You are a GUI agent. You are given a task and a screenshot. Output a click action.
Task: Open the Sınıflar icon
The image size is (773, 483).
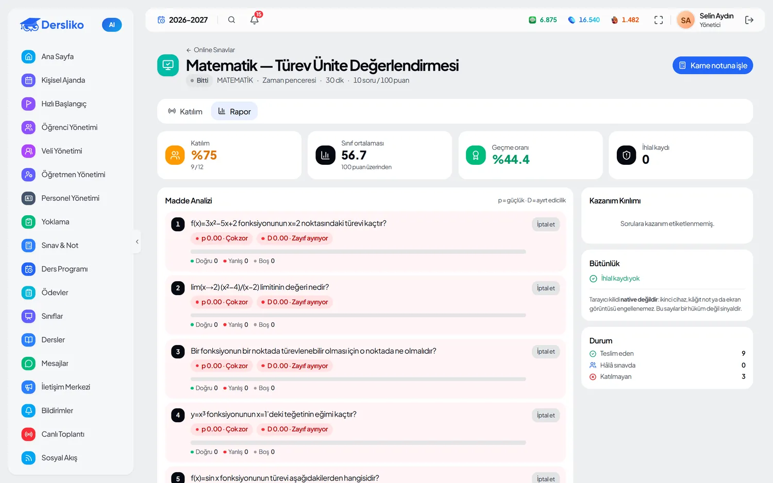29,316
